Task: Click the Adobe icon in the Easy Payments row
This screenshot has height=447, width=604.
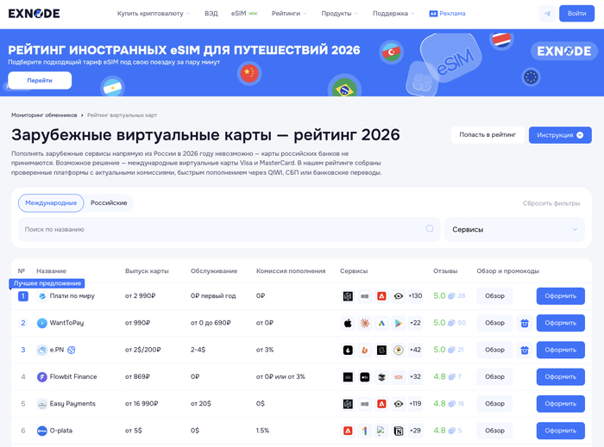Action: pyautogui.click(x=381, y=404)
